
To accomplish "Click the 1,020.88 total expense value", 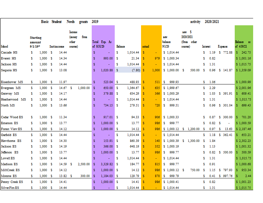I will click(x=107, y=70).
